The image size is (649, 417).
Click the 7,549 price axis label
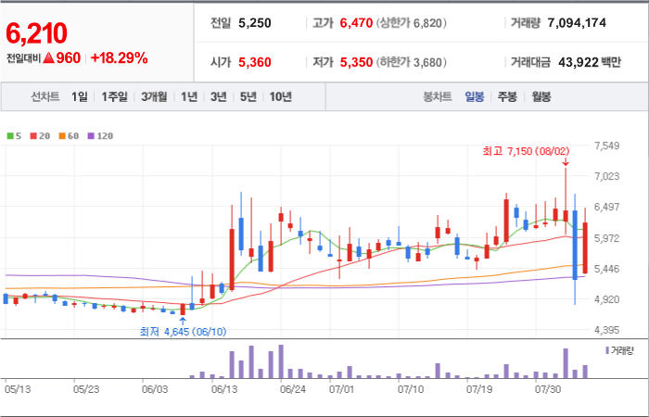606,145
